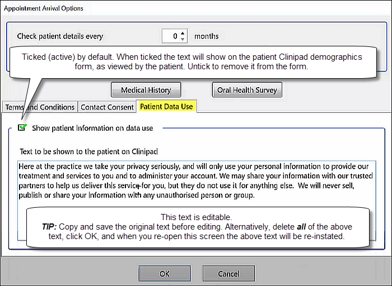This screenshot has width=392, height=286.
Task: Click the word 'months' beside the spinner
Action: [207, 36]
